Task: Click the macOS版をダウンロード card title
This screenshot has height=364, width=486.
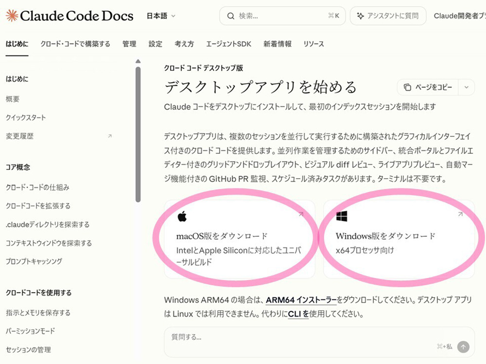Action: click(x=222, y=236)
